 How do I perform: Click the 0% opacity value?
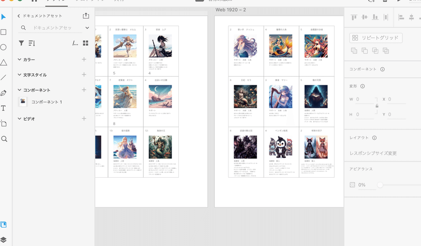click(362, 185)
